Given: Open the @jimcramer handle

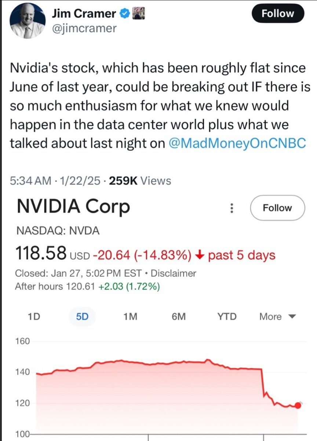Looking at the screenshot, I should point(84,28).
